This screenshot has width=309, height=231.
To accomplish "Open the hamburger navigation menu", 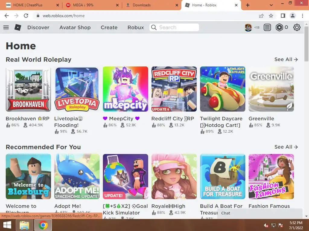I will (6, 27).
